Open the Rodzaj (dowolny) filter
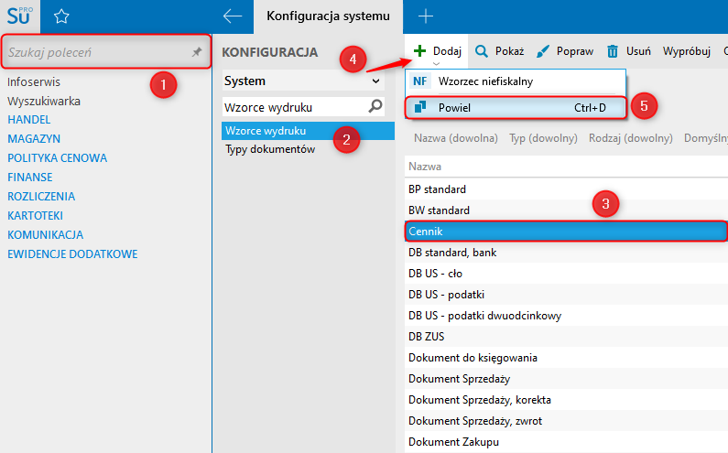 point(631,139)
